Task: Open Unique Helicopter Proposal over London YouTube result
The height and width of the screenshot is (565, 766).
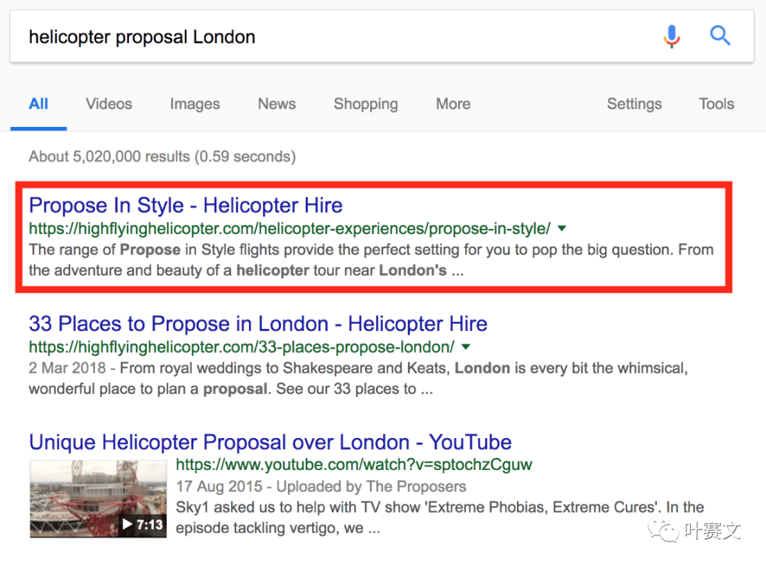Action: click(x=270, y=442)
